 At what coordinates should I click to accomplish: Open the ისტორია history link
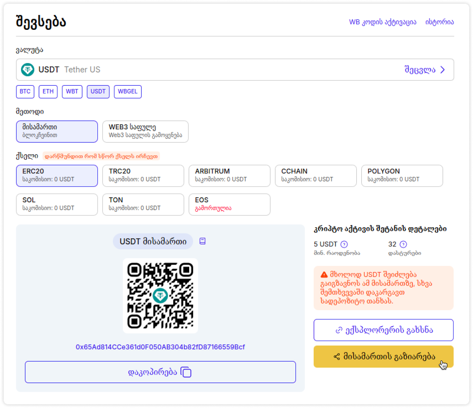click(440, 22)
